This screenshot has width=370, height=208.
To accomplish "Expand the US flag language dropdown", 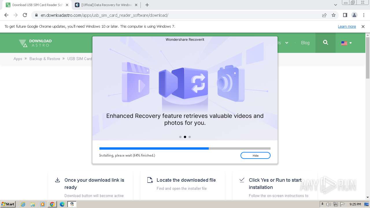I will tap(346, 43).
